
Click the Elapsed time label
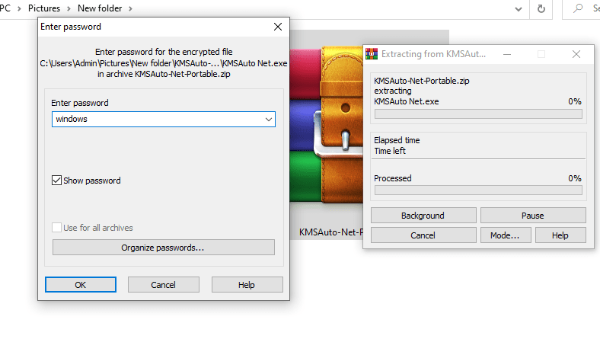tap(397, 140)
